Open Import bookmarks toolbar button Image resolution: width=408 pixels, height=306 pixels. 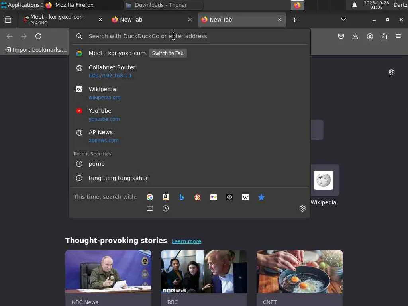(36, 50)
